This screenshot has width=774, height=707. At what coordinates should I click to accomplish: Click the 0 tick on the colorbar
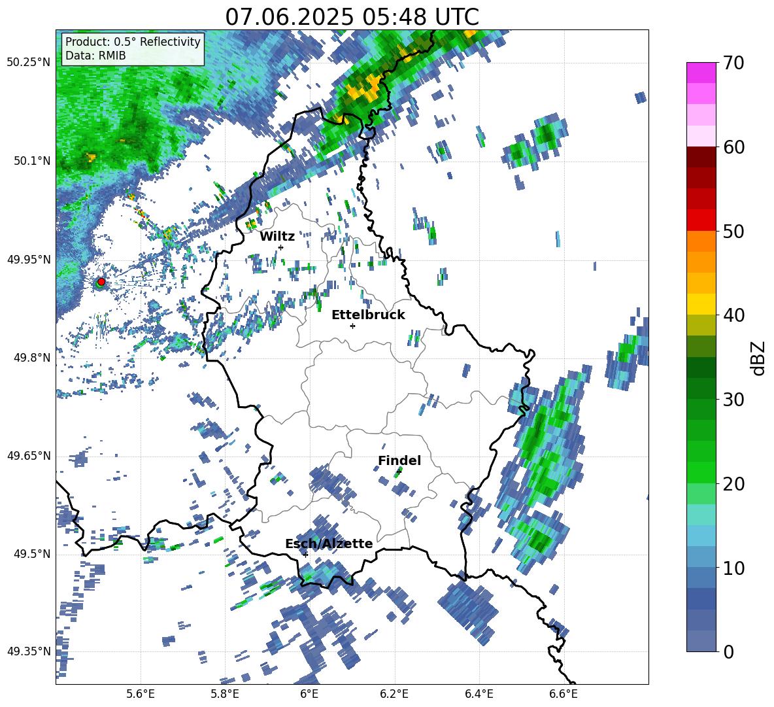tap(728, 652)
